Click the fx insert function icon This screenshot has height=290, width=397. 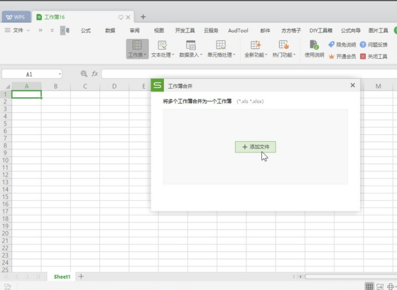(95, 74)
